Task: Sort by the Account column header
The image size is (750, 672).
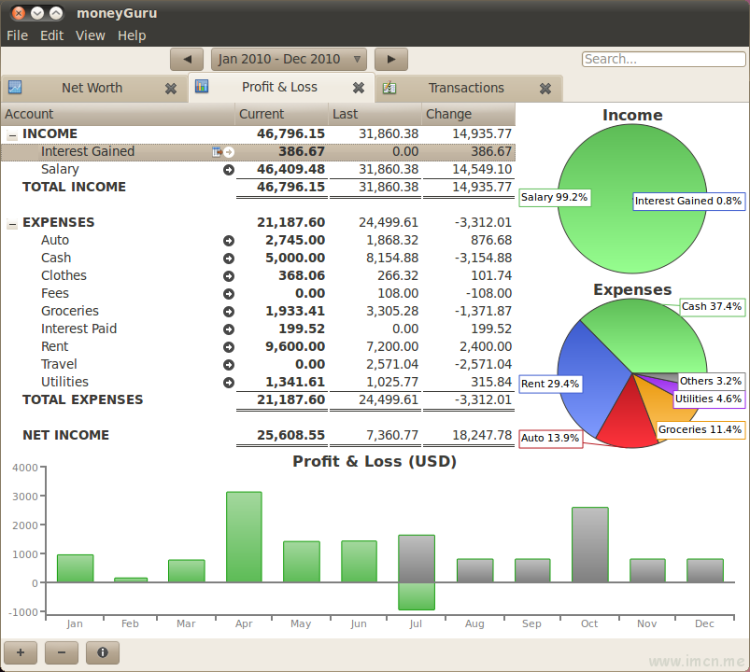Action: coord(118,114)
